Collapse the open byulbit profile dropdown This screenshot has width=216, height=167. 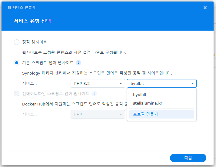coord(161,83)
